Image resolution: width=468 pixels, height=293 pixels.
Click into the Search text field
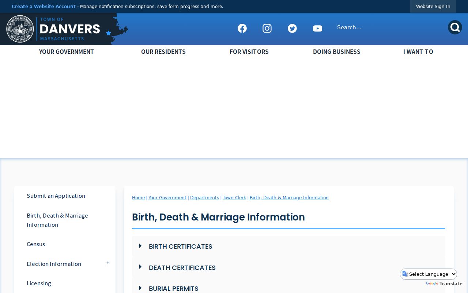390,27
